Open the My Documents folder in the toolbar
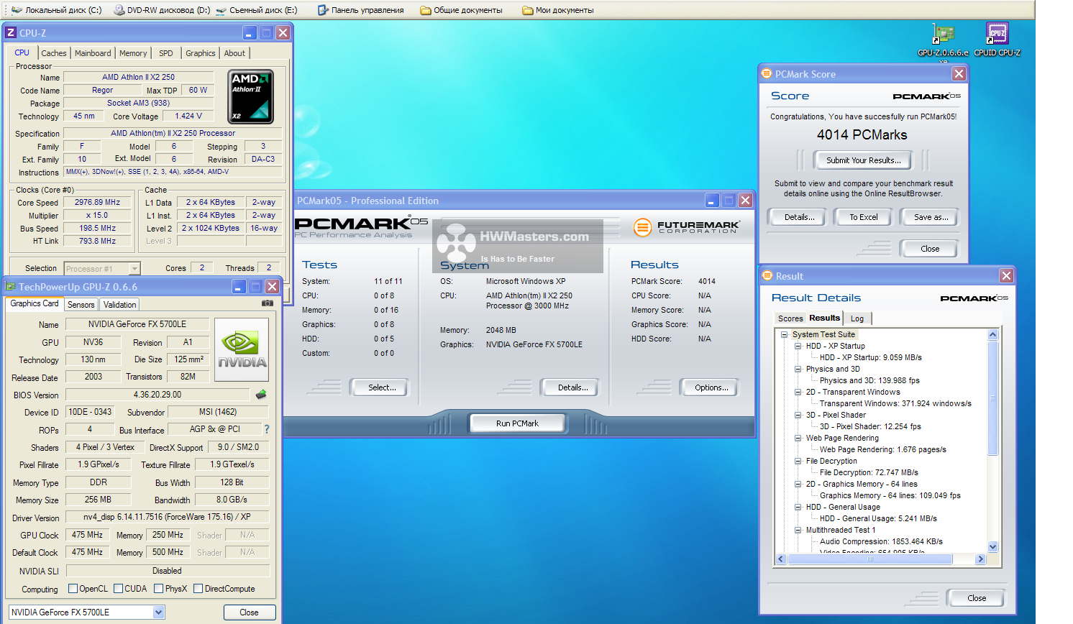Viewport: 1073px width, 624px height. point(558,10)
